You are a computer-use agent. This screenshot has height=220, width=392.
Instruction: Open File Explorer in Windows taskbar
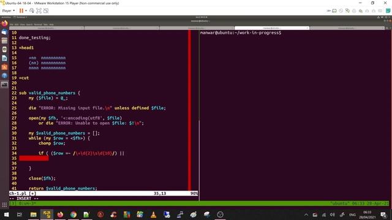[33, 215]
